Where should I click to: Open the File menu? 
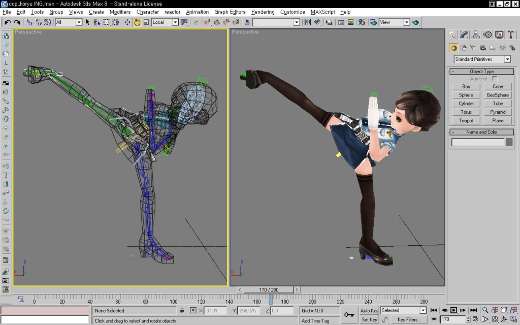click(7, 12)
